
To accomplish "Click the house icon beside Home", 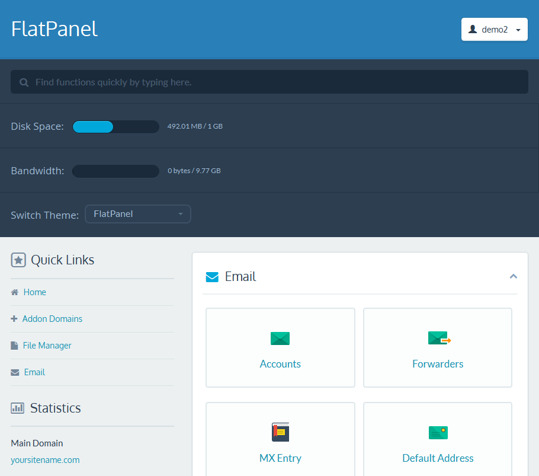I will pyautogui.click(x=15, y=292).
